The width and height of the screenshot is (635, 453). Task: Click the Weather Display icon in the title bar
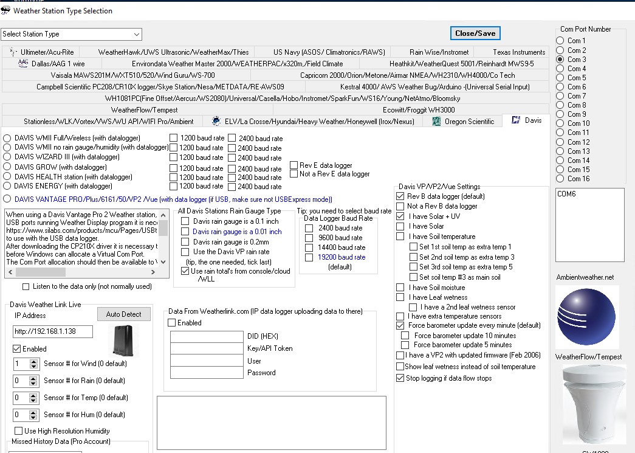(5, 10)
